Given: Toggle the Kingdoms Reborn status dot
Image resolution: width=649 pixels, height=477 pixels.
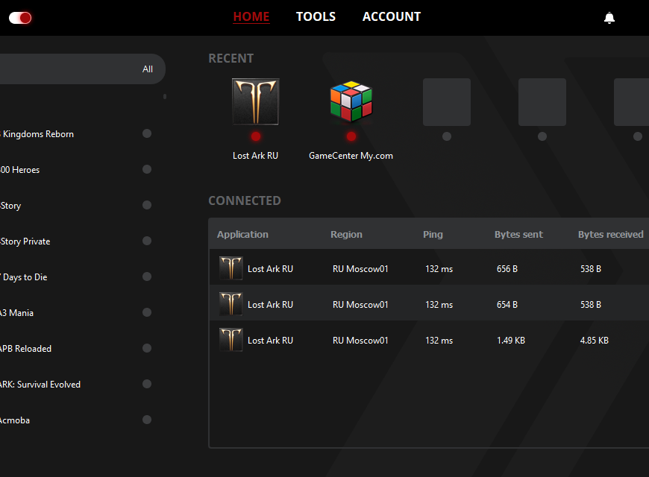Looking at the screenshot, I should (147, 133).
